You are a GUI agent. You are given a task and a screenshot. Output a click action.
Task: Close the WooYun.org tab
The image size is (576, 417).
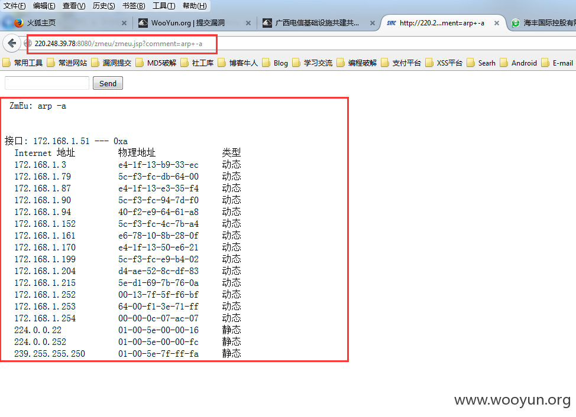(248, 23)
